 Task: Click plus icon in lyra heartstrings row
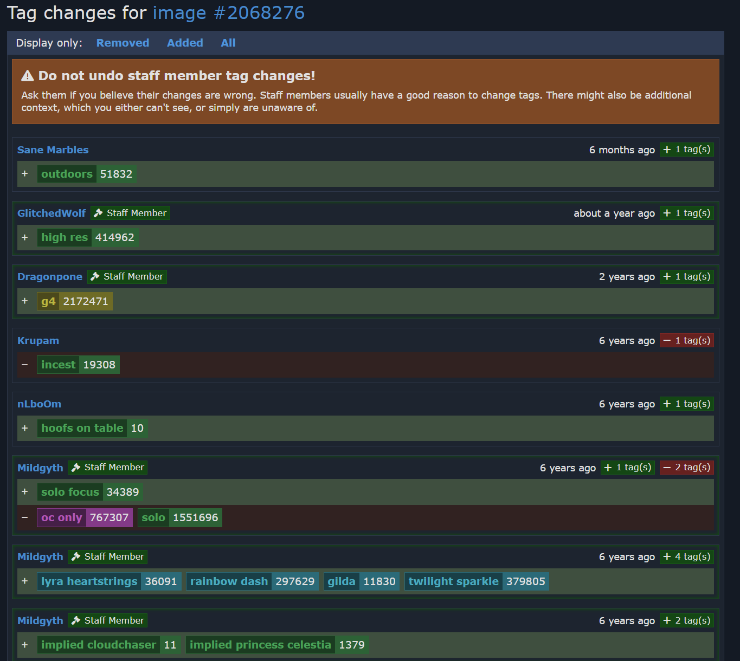(24, 581)
